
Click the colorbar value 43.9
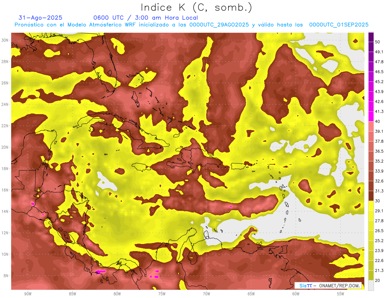click(379, 92)
